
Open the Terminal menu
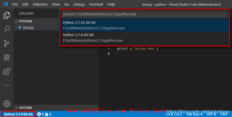coord(96,4)
